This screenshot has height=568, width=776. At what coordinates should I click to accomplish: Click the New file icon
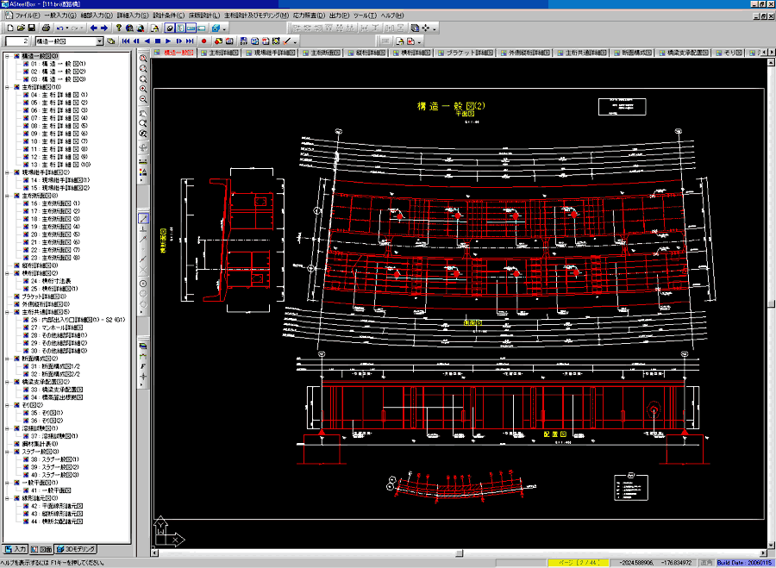(10, 28)
